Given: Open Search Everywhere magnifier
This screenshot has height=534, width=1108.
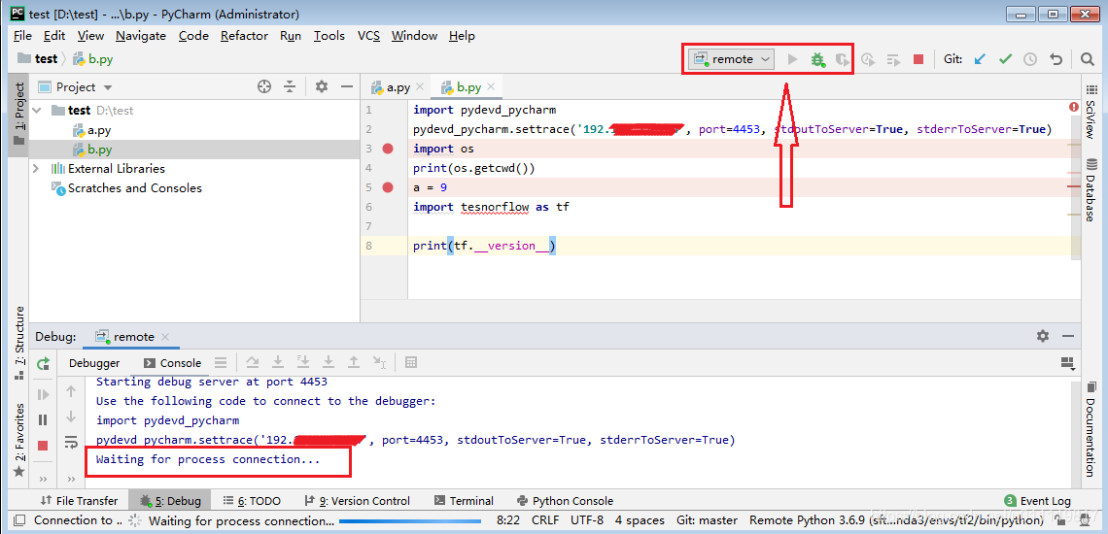Looking at the screenshot, I should (1088, 59).
